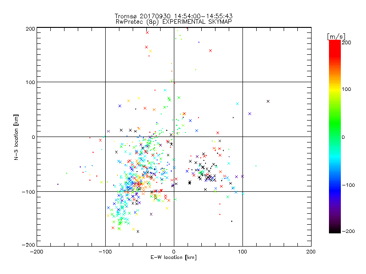Click the 'N-S location [km]' axis label
Viewport: 366px width, 274px height.
16,137
